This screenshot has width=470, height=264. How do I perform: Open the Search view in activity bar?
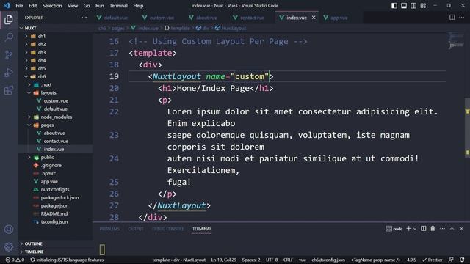click(x=9, y=37)
